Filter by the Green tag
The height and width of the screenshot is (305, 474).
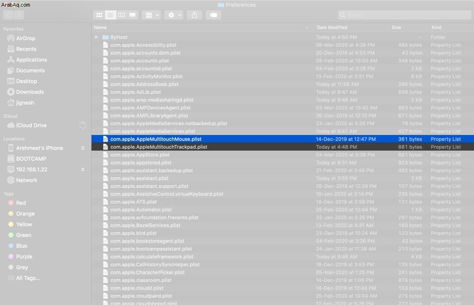tap(19, 235)
